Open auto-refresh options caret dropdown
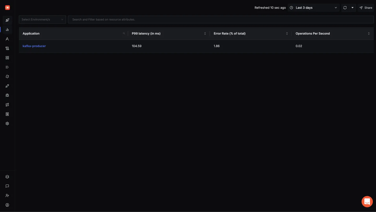Screen dimensions: 376x212 pyautogui.click(x=352, y=8)
